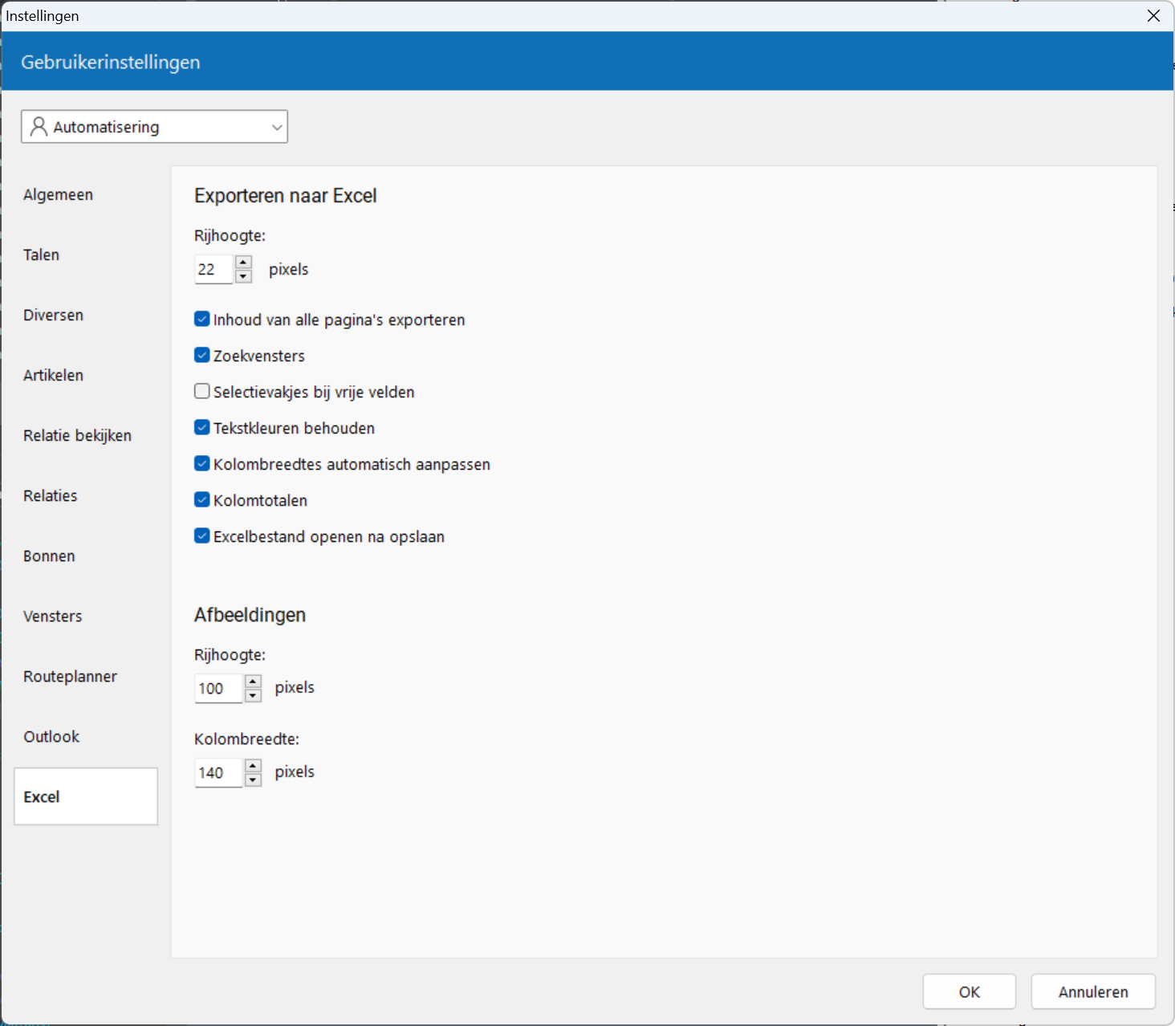Click the Rijhoogte field showing 22
Viewport: 1175px width, 1026px height.
[x=213, y=270]
